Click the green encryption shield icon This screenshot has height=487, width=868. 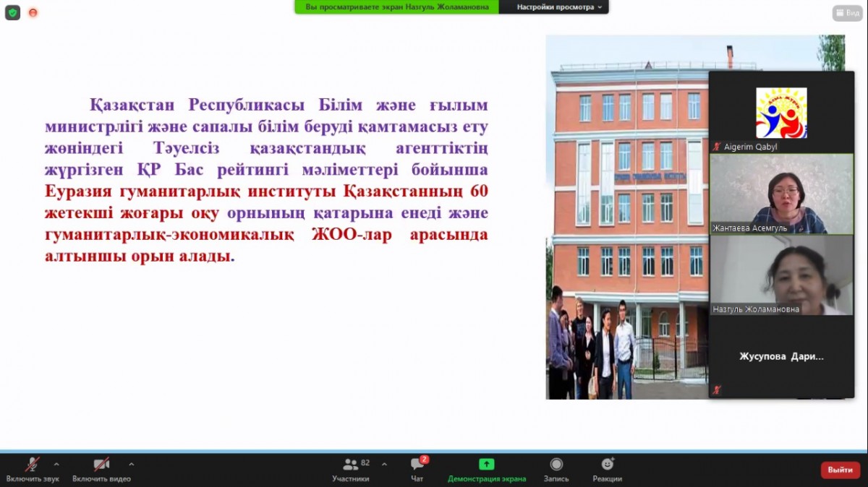pos(12,12)
